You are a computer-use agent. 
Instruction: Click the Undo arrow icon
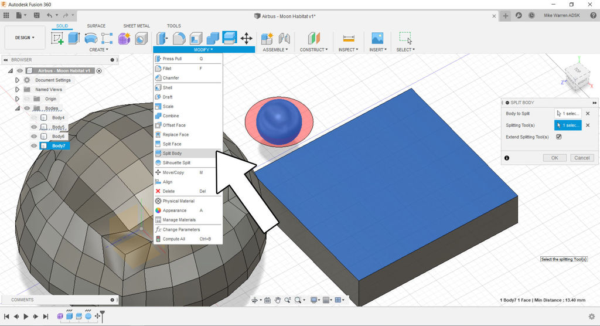click(x=49, y=15)
